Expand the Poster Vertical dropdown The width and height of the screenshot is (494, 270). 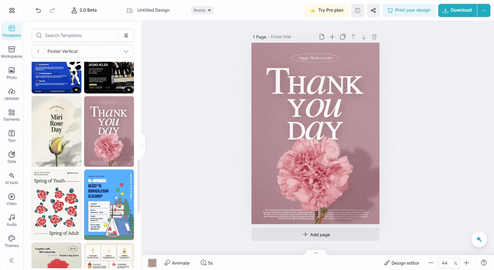(126, 51)
